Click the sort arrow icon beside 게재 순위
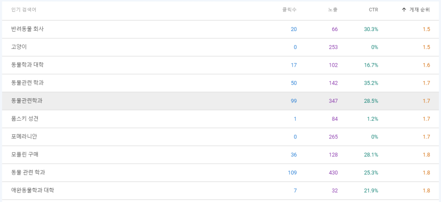 click(404, 10)
